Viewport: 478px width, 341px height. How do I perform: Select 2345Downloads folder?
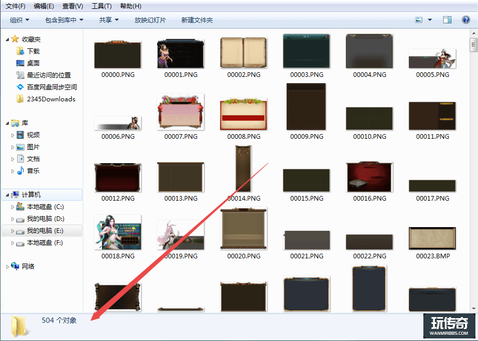point(51,99)
